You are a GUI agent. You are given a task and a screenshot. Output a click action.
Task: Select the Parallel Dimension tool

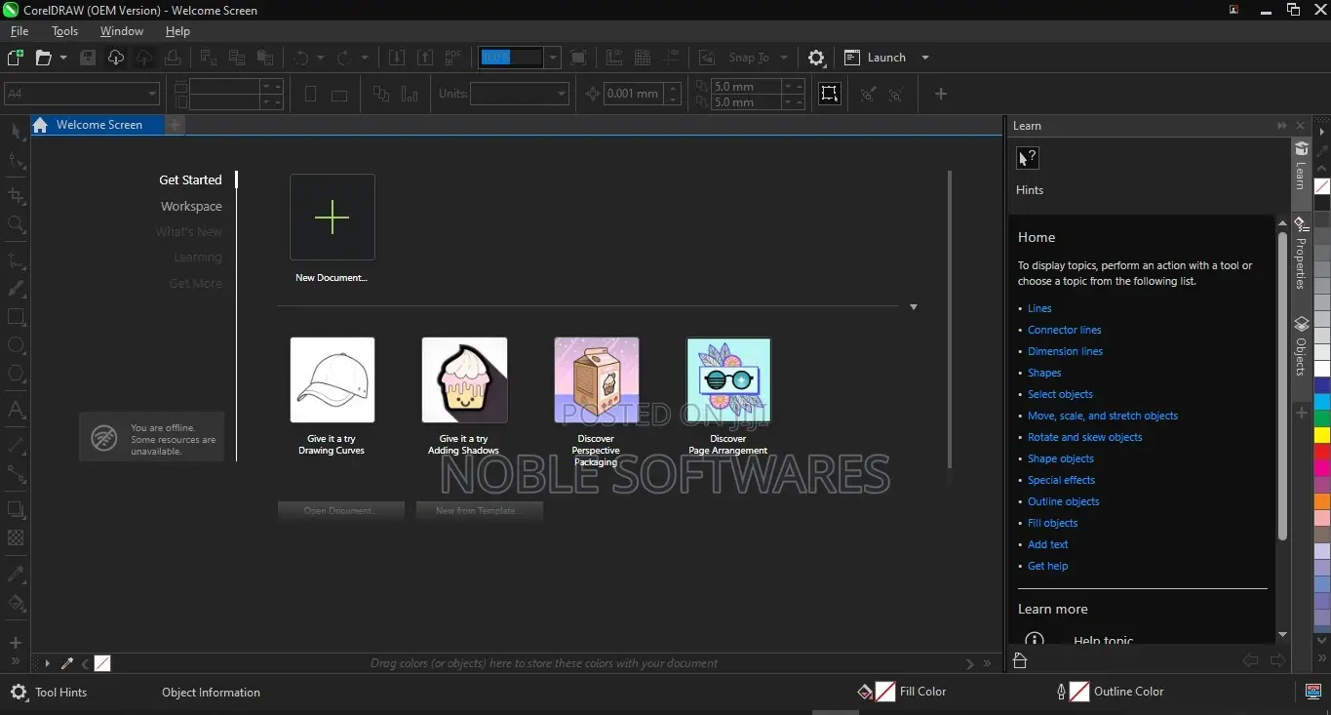pyautogui.click(x=16, y=445)
